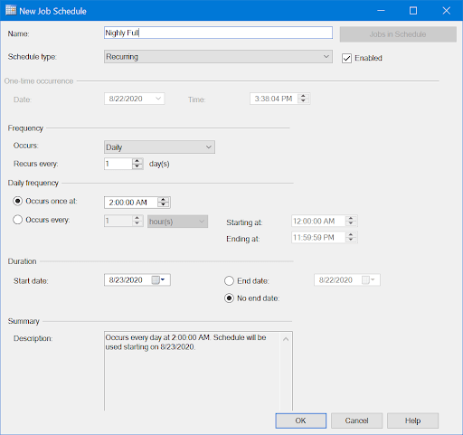Maximize the New Job Schedule window
The image size is (463, 435).
(x=413, y=11)
